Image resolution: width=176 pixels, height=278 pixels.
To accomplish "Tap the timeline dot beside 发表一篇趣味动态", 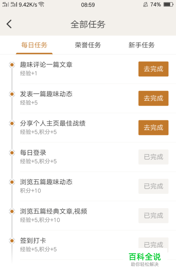I will [x=12, y=94].
